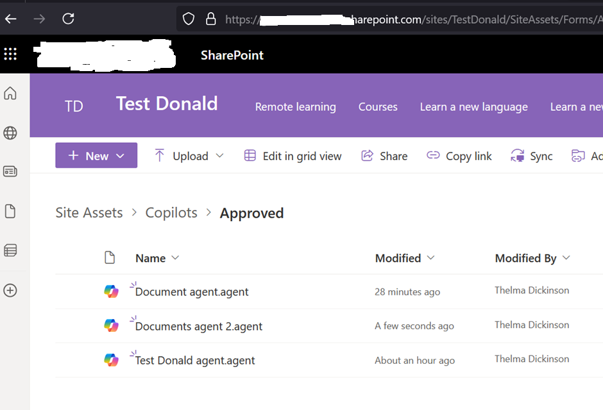This screenshot has height=410, width=603.
Task: Open the Remote learning navigation tab
Action: 295,107
